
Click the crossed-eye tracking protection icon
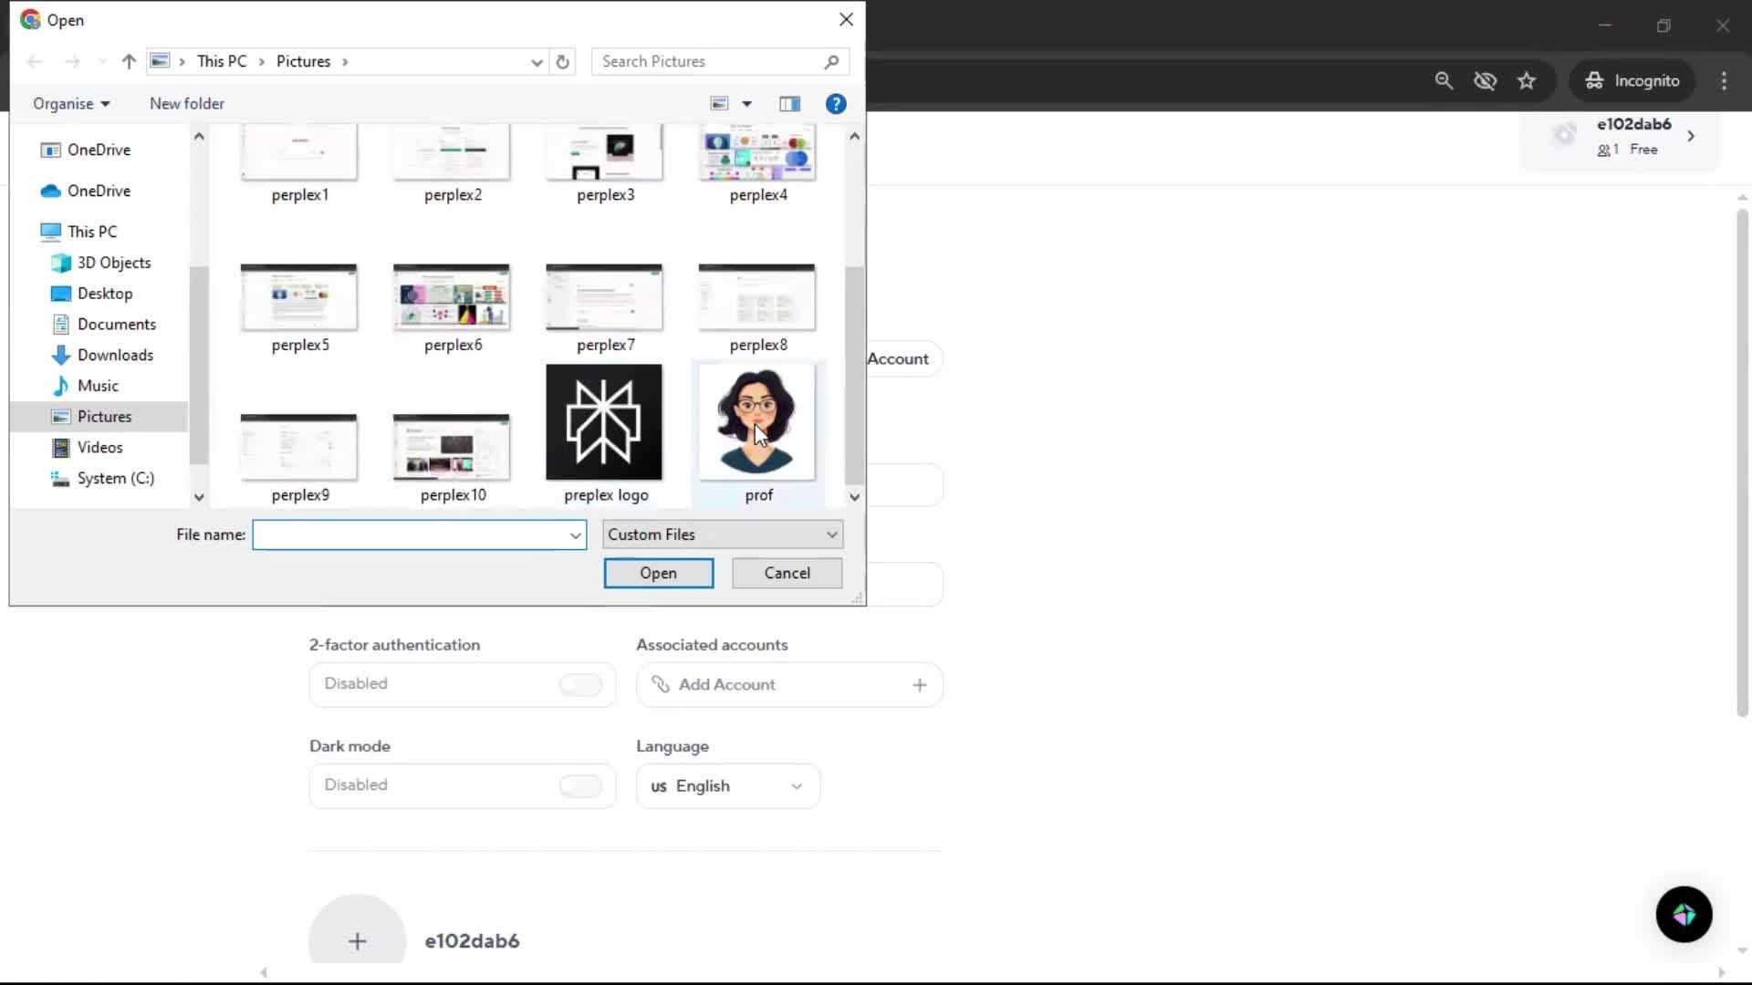[x=1485, y=81]
